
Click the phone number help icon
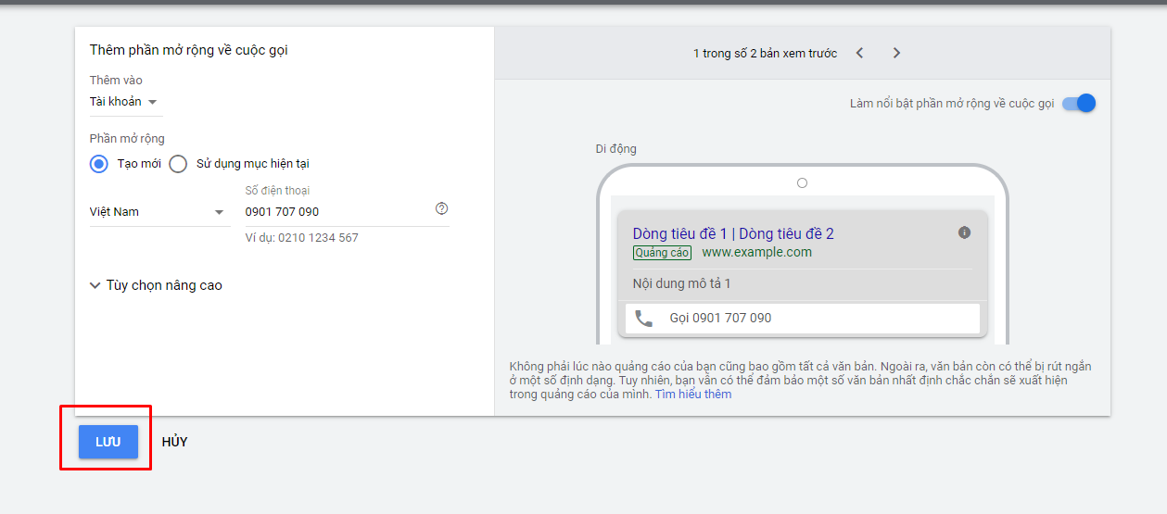point(441,208)
